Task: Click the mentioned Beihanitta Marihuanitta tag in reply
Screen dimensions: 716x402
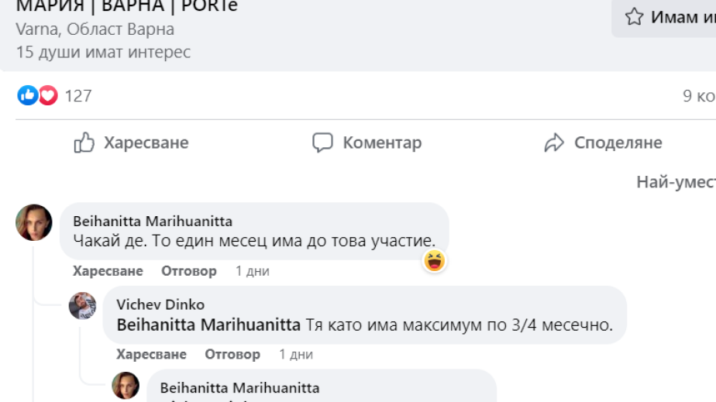Action: point(208,325)
